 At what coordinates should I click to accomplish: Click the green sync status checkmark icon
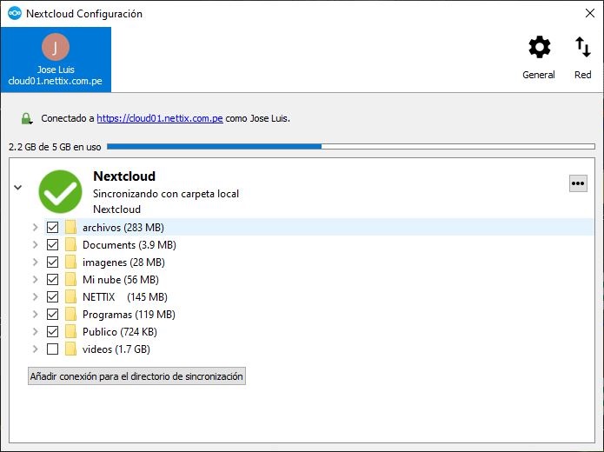(x=60, y=191)
